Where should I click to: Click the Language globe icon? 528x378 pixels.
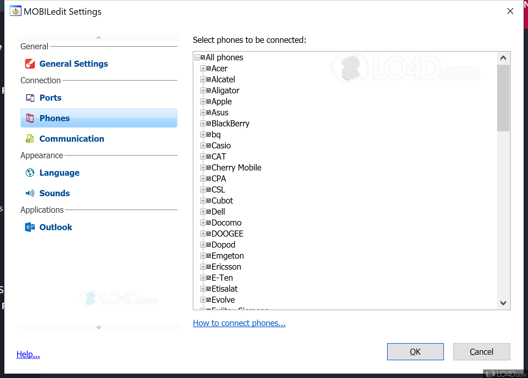point(30,173)
